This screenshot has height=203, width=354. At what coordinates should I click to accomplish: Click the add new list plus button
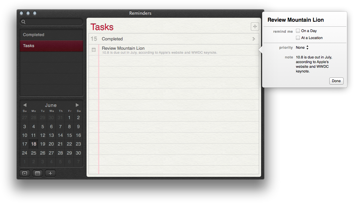[50, 173]
